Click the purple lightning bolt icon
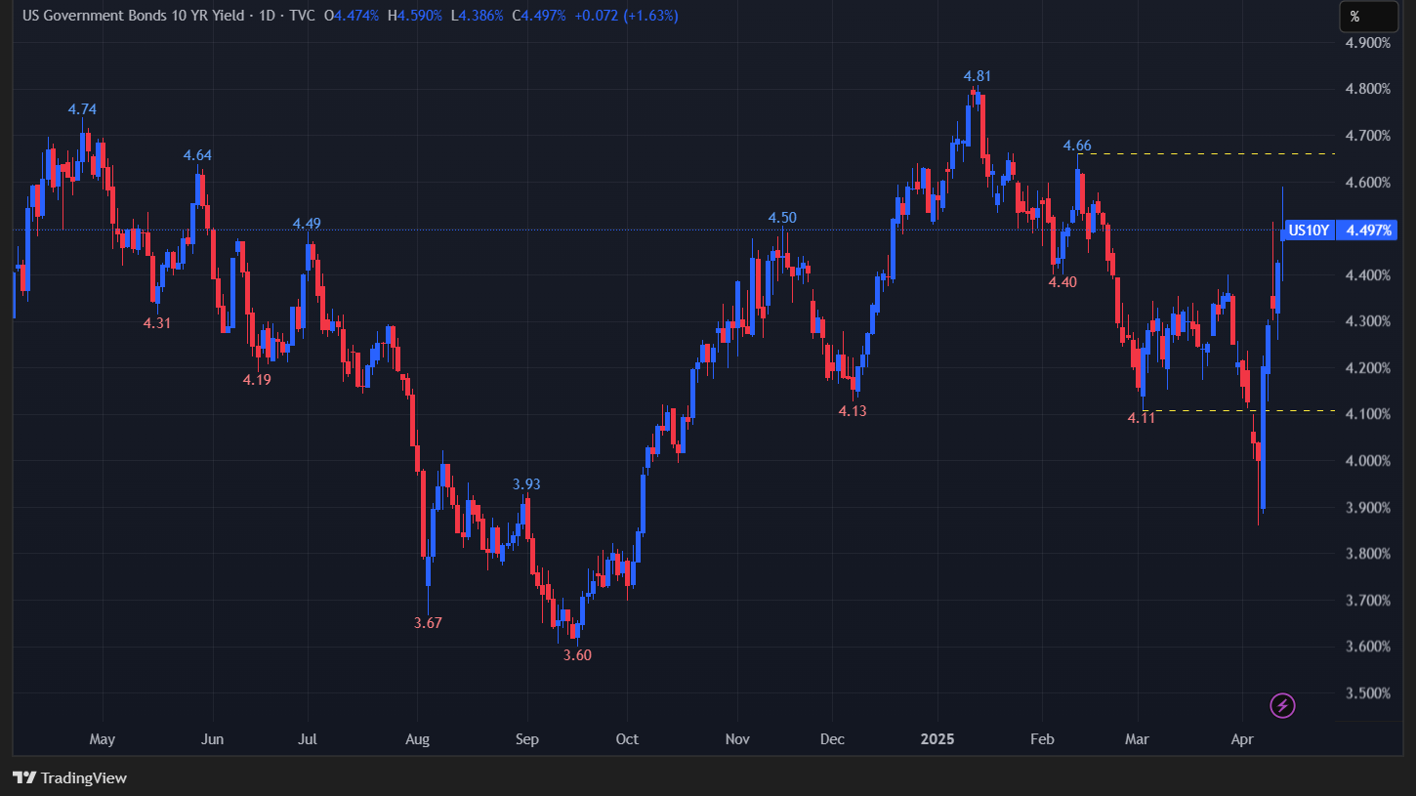Screen dimensions: 1416x796 tap(1282, 705)
